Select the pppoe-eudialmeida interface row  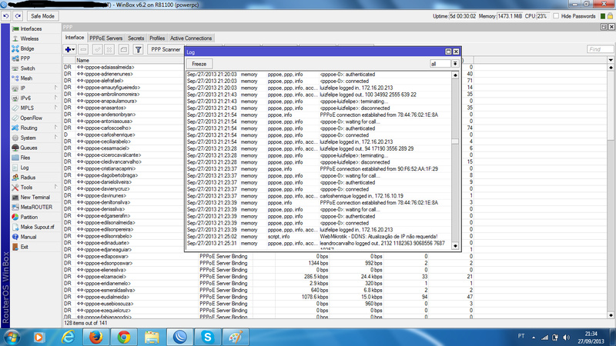(x=267, y=297)
